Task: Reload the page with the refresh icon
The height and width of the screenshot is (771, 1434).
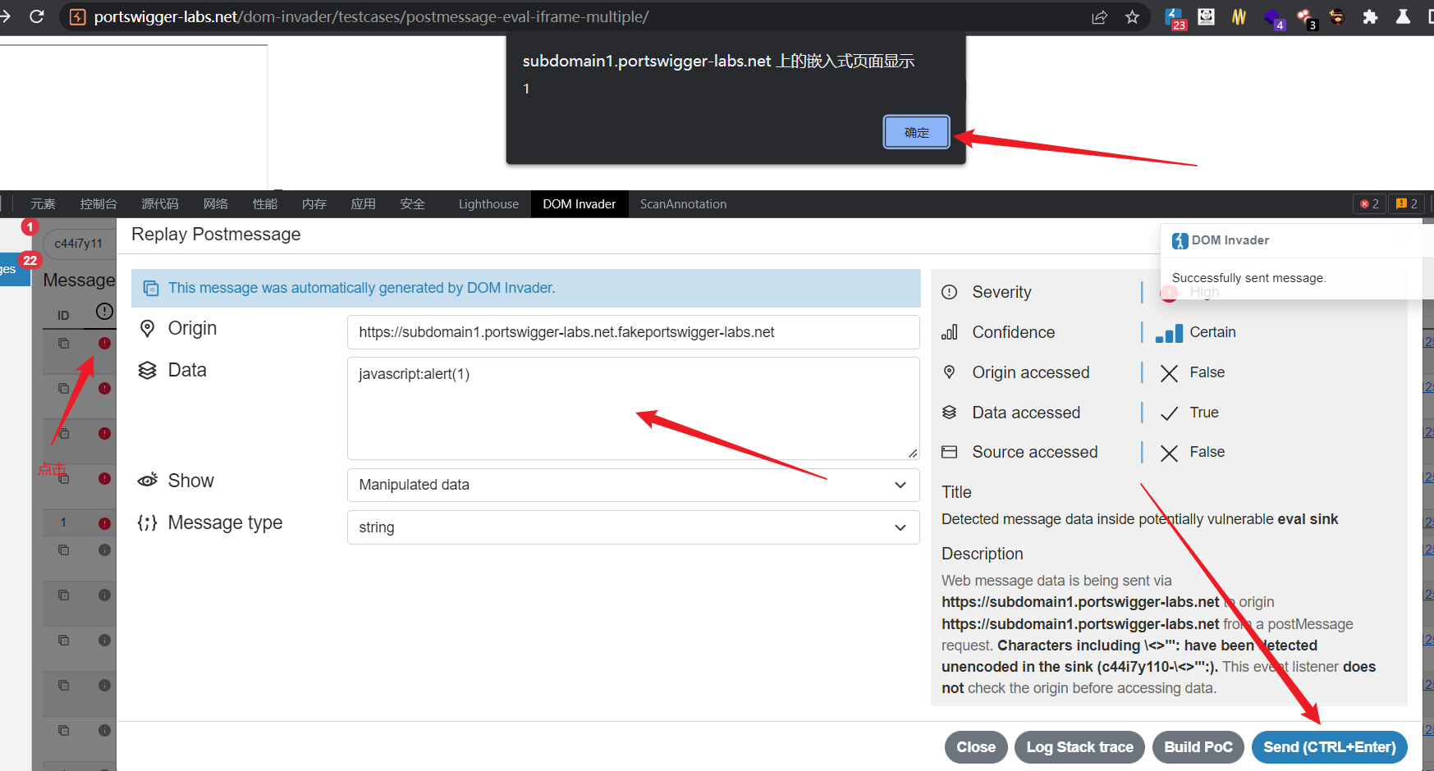Action: click(36, 16)
